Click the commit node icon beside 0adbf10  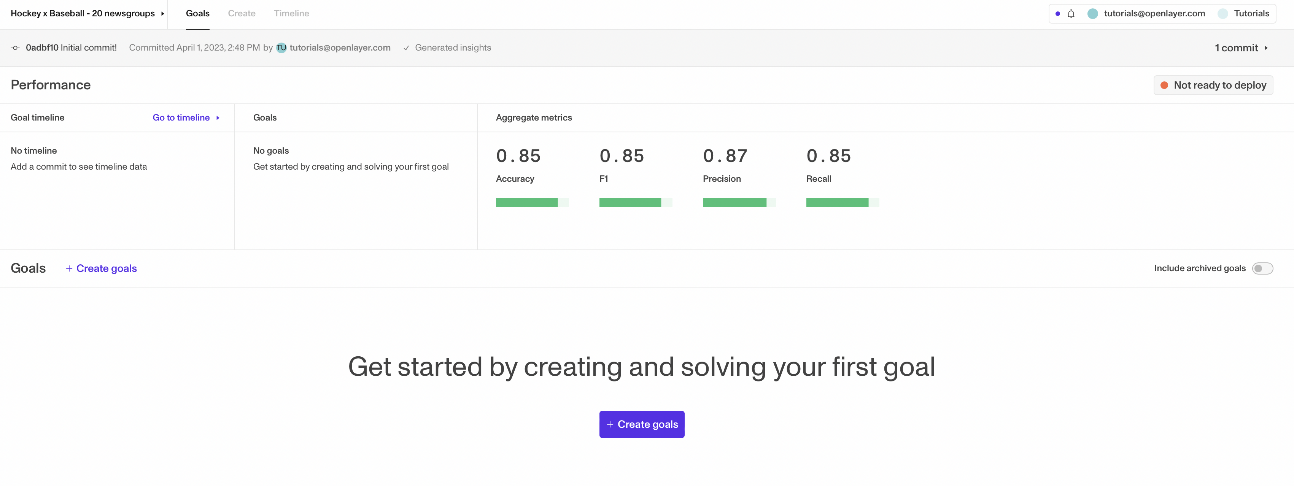(x=16, y=48)
